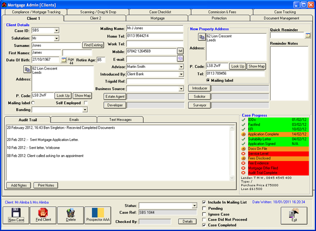Viewport: 316px width, 231px height.
Task: Click the Reminder Notes text area
Action: pyautogui.click(x=289, y=73)
